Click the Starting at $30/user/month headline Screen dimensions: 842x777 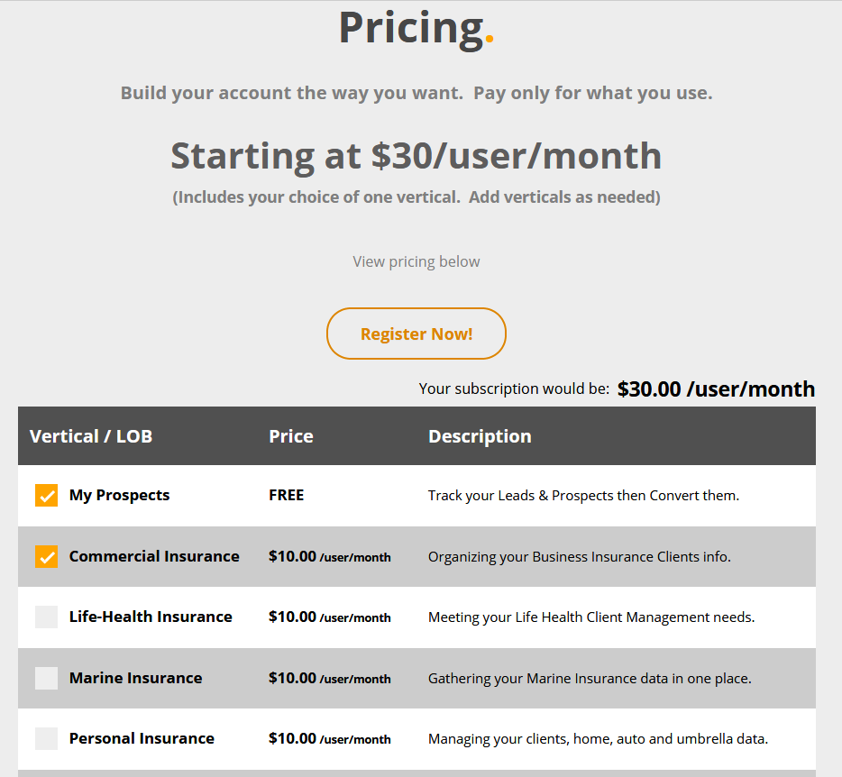[x=416, y=156]
